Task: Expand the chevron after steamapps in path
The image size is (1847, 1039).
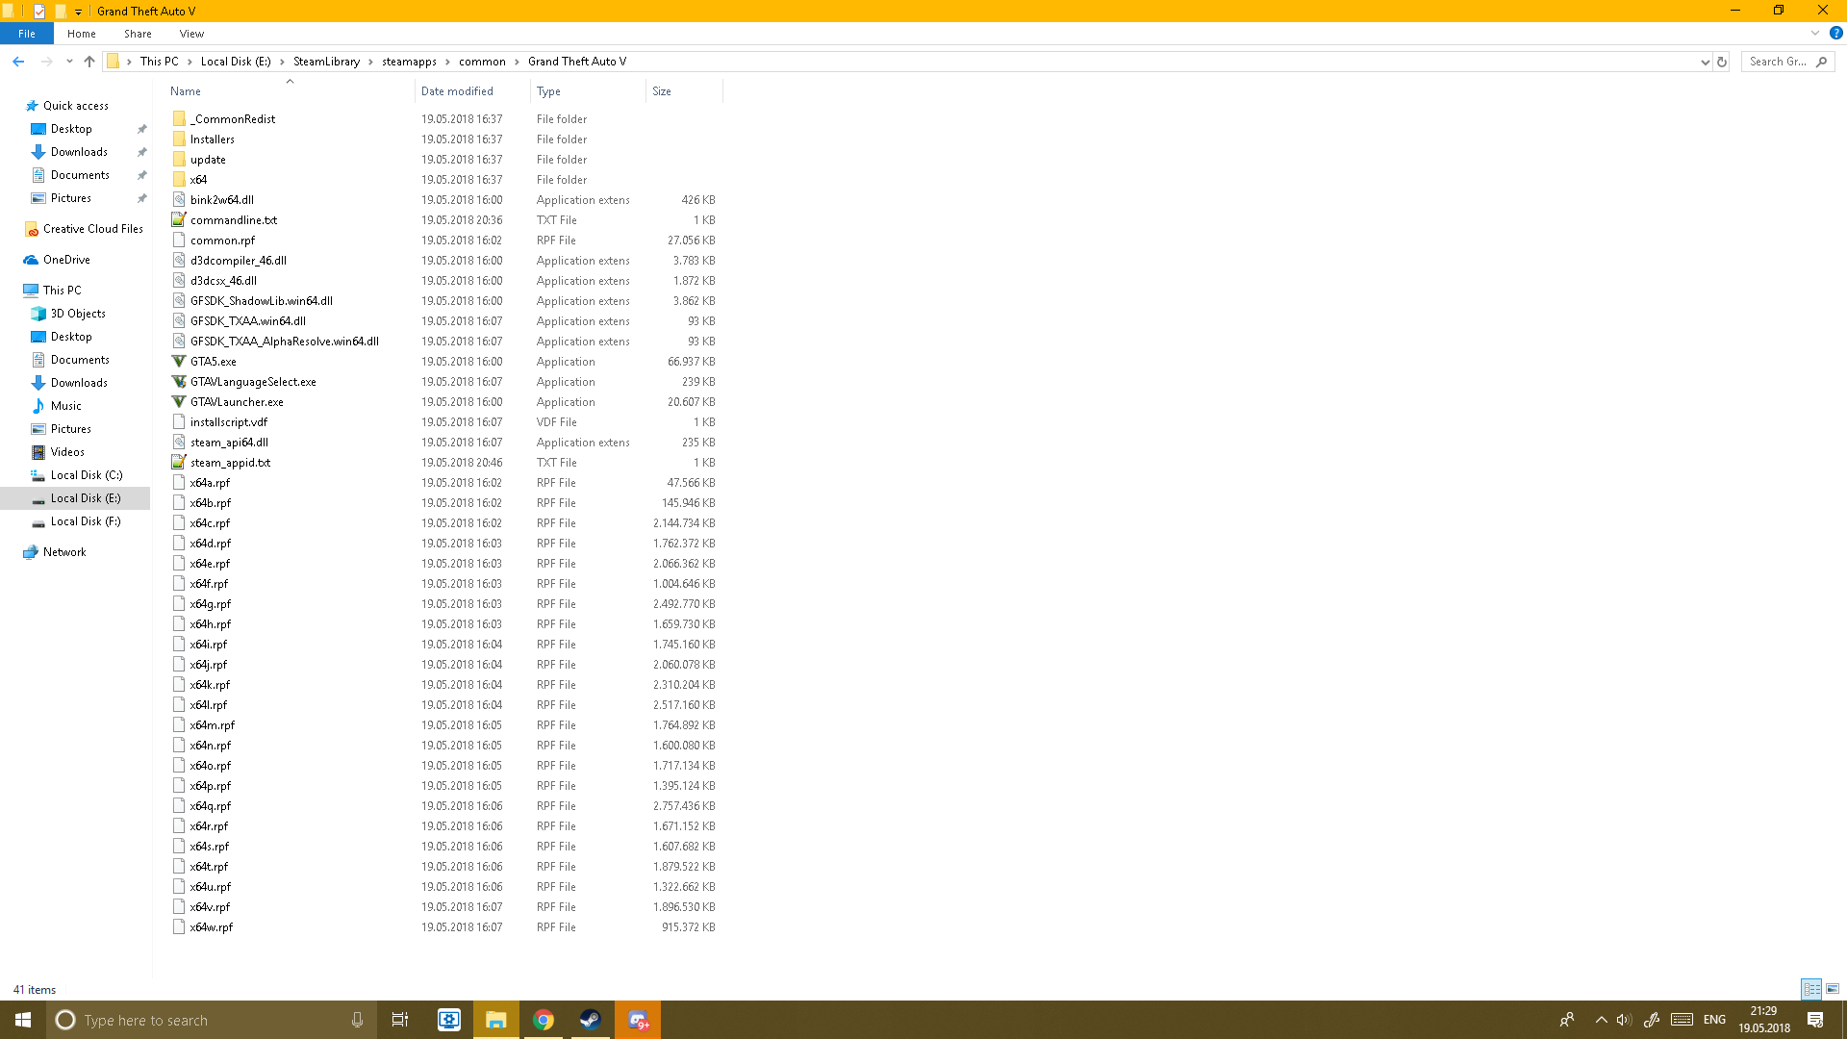Action: pyautogui.click(x=447, y=62)
